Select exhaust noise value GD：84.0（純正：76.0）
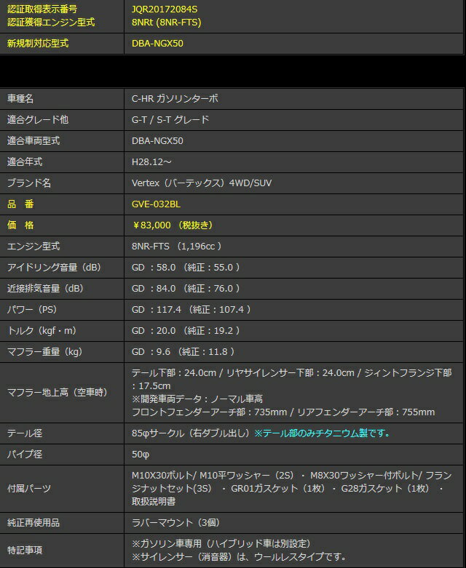This screenshot has height=568, width=466. point(186,288)
